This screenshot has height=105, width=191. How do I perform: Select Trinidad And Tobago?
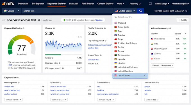pyautogui.click(x=130, y=43)
